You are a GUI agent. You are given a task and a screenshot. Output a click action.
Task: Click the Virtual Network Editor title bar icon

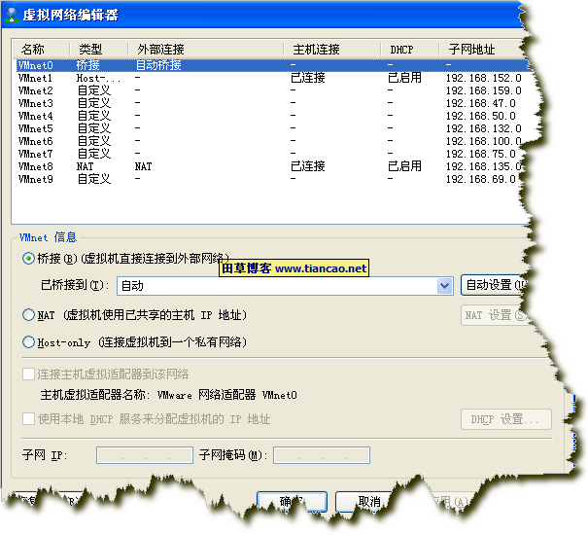point(12,15)
